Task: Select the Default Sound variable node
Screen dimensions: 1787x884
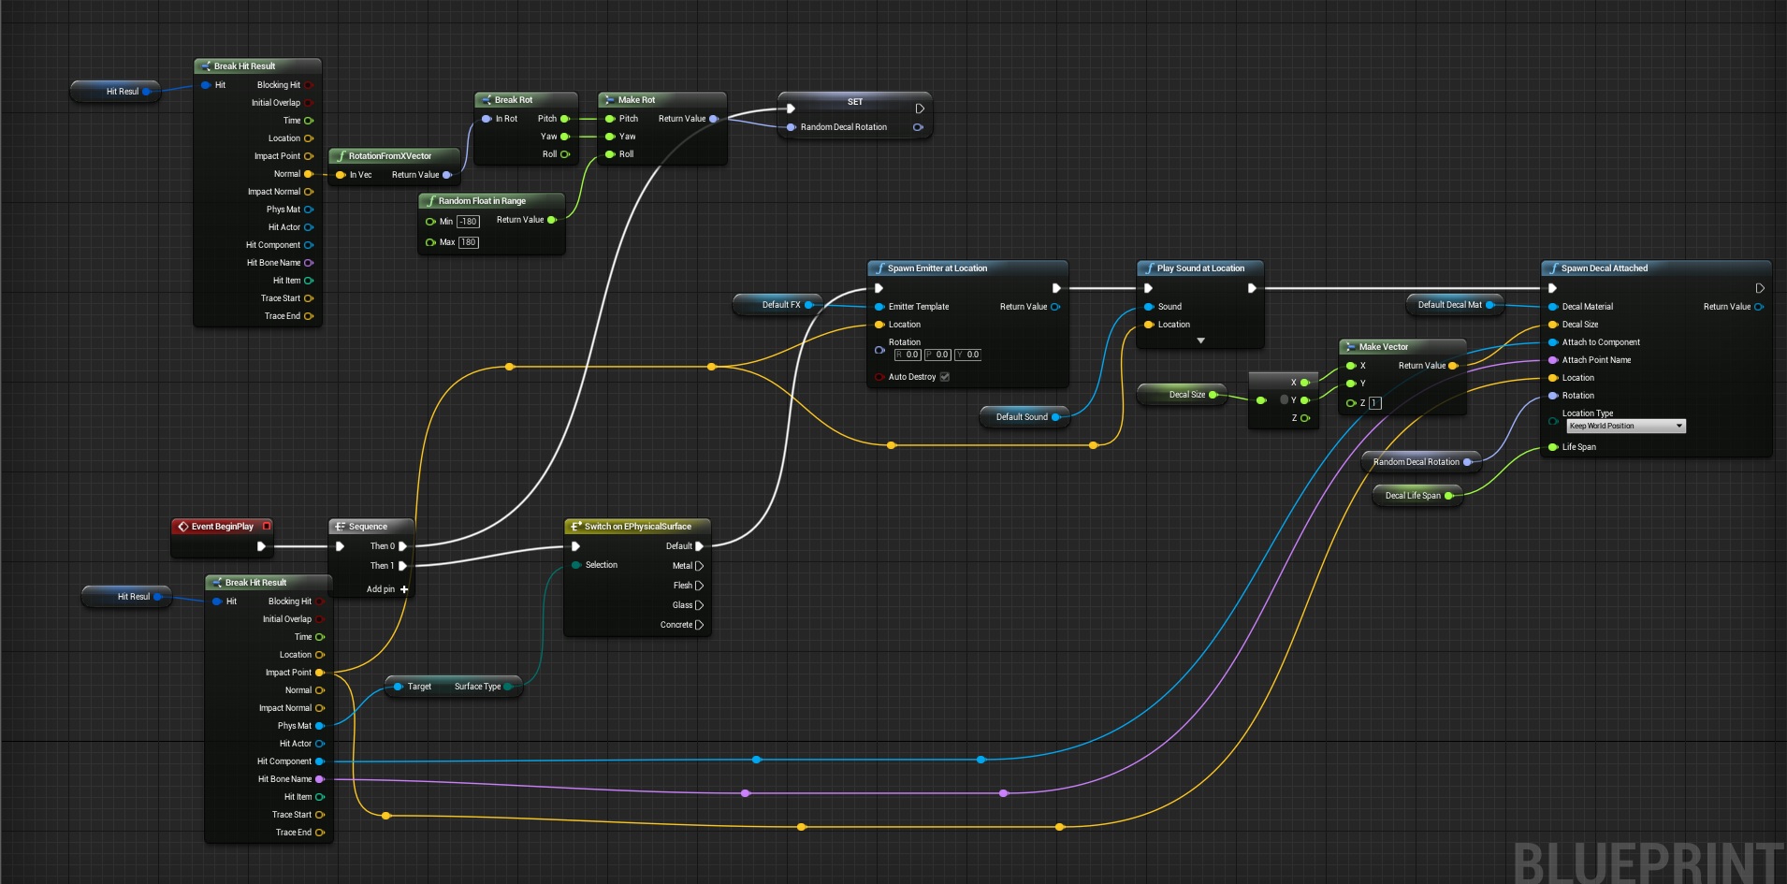Action: 1024,417
